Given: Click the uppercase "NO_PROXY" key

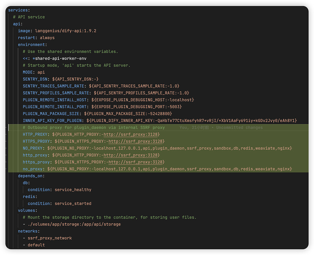Looking at the screenshot, I should tap(33, 148).
